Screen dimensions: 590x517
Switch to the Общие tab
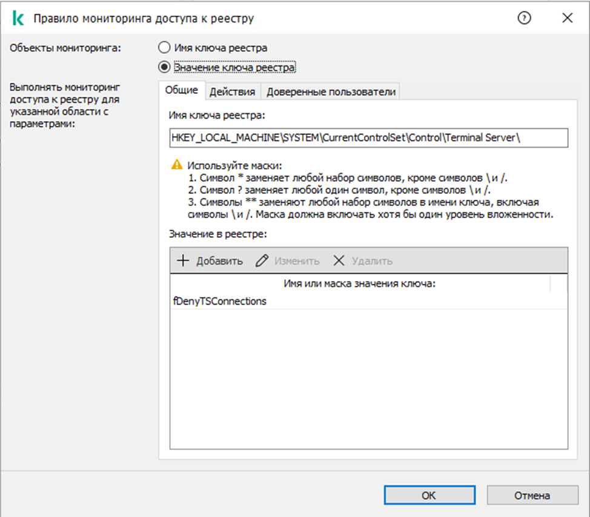pyautogui.click(x=182, y=91)
